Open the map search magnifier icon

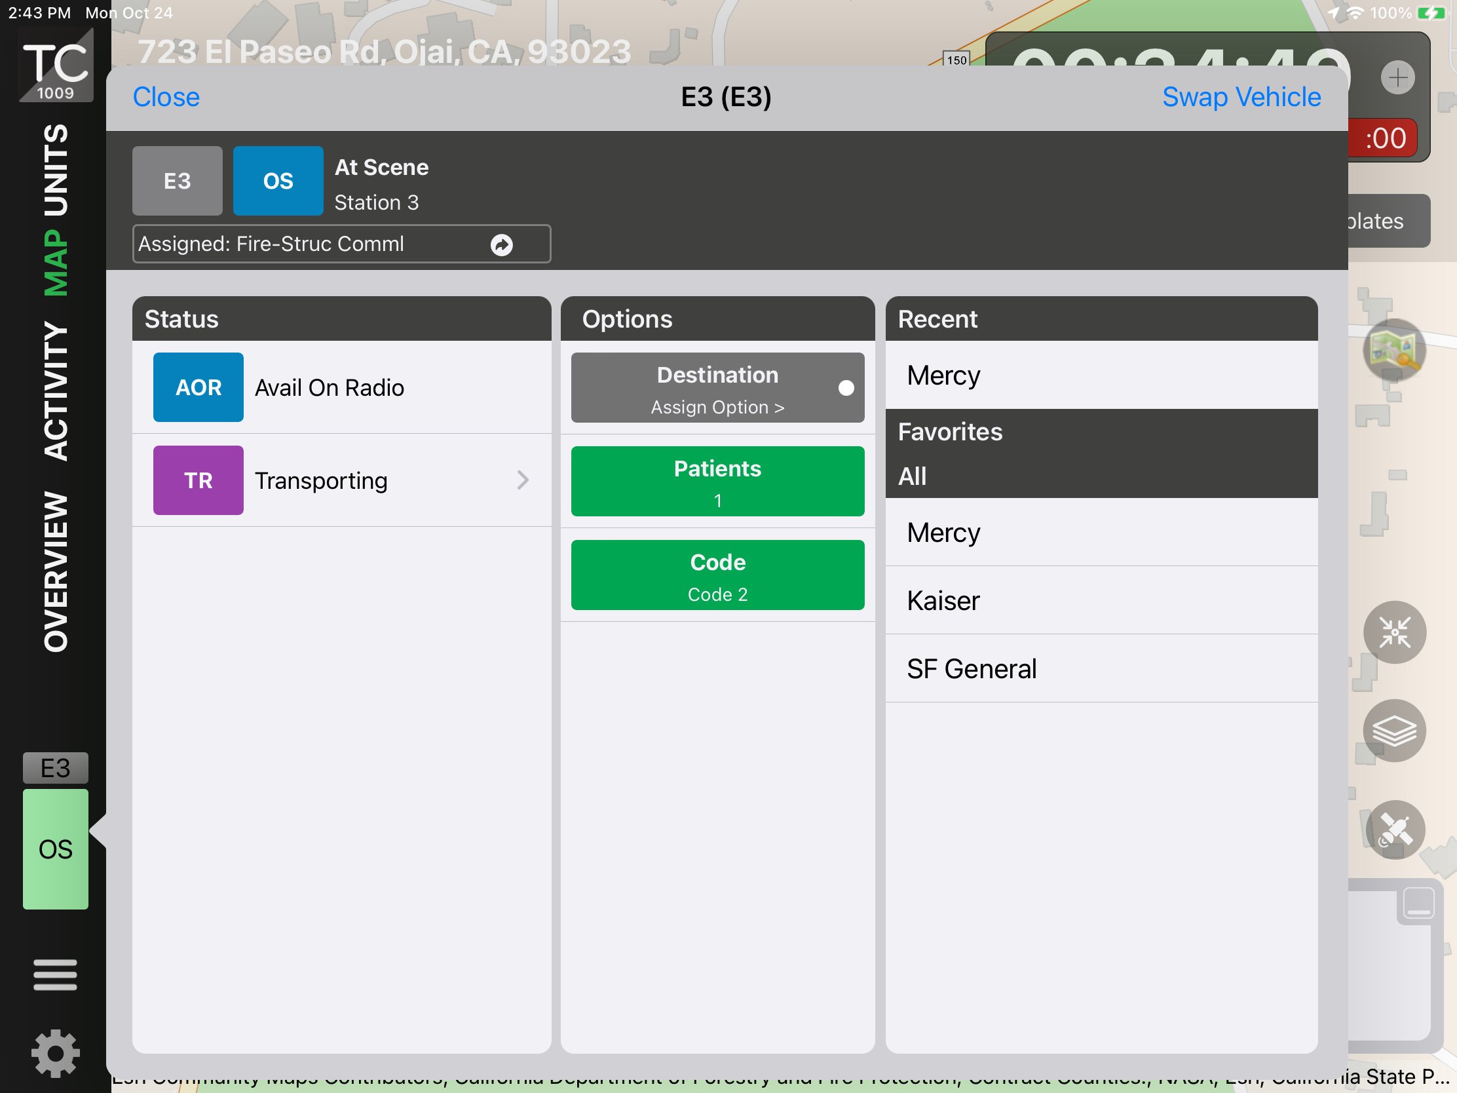tap(1393, 350)
